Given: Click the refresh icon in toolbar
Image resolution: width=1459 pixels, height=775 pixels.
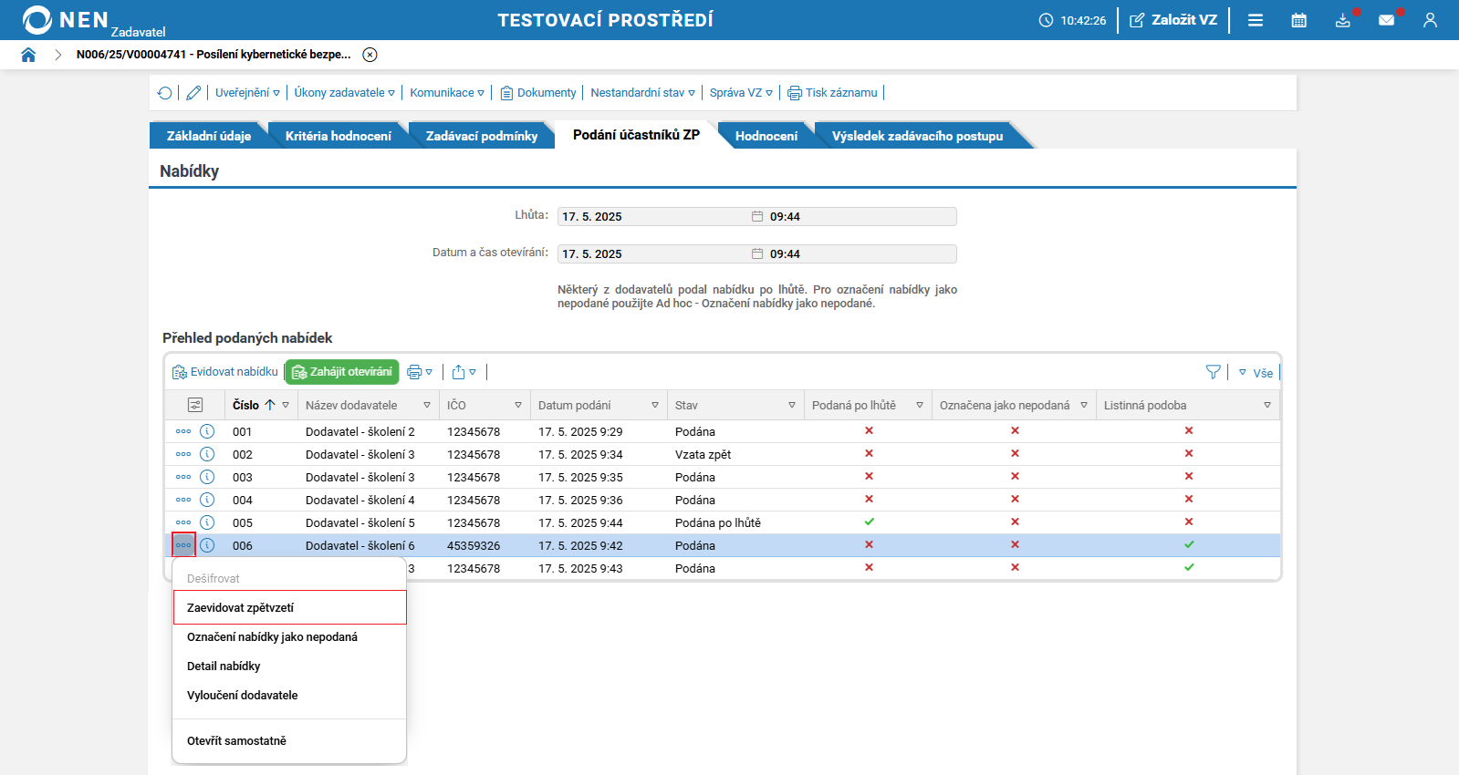Looking at the screenshot, I should coord(165,93).
